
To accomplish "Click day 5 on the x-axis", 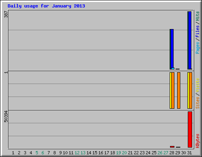I will 37,153.
